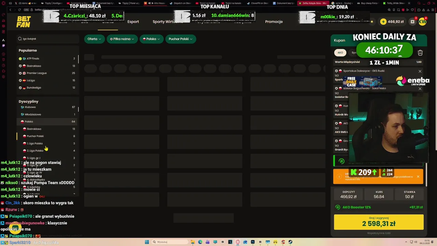Select 3. Liga, gr. I league
Screen dimensions: 437x246
point(47,158)
